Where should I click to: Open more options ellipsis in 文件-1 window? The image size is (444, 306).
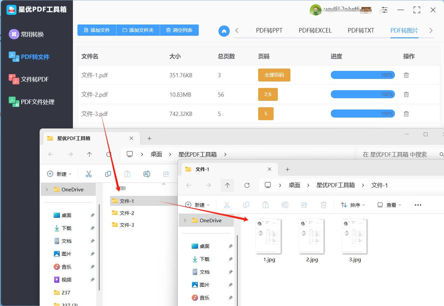tap(418, 205)
